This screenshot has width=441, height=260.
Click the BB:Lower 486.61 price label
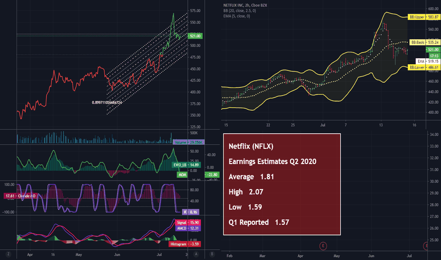(x=423, y=68)
